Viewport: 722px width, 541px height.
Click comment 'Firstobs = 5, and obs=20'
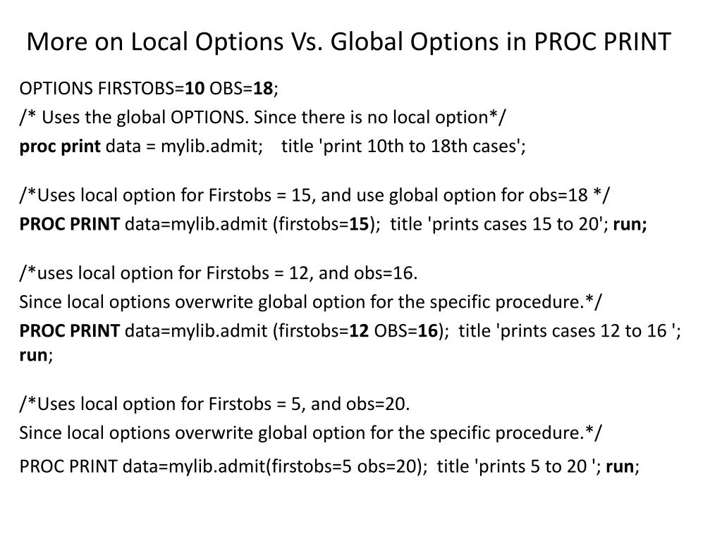click(x=214, y=404)
